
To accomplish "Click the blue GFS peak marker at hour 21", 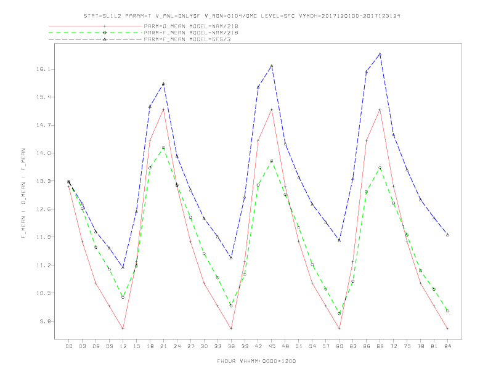I will pyautogui.click(x=163, y=84).
